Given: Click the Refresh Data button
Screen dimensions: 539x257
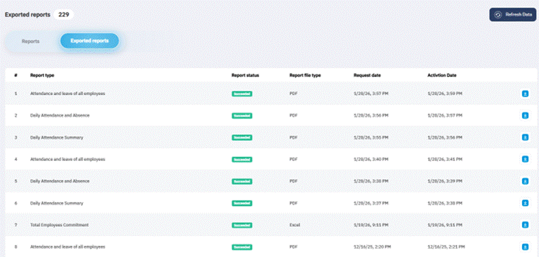Looking at the screenshot, I should point(512,15).
